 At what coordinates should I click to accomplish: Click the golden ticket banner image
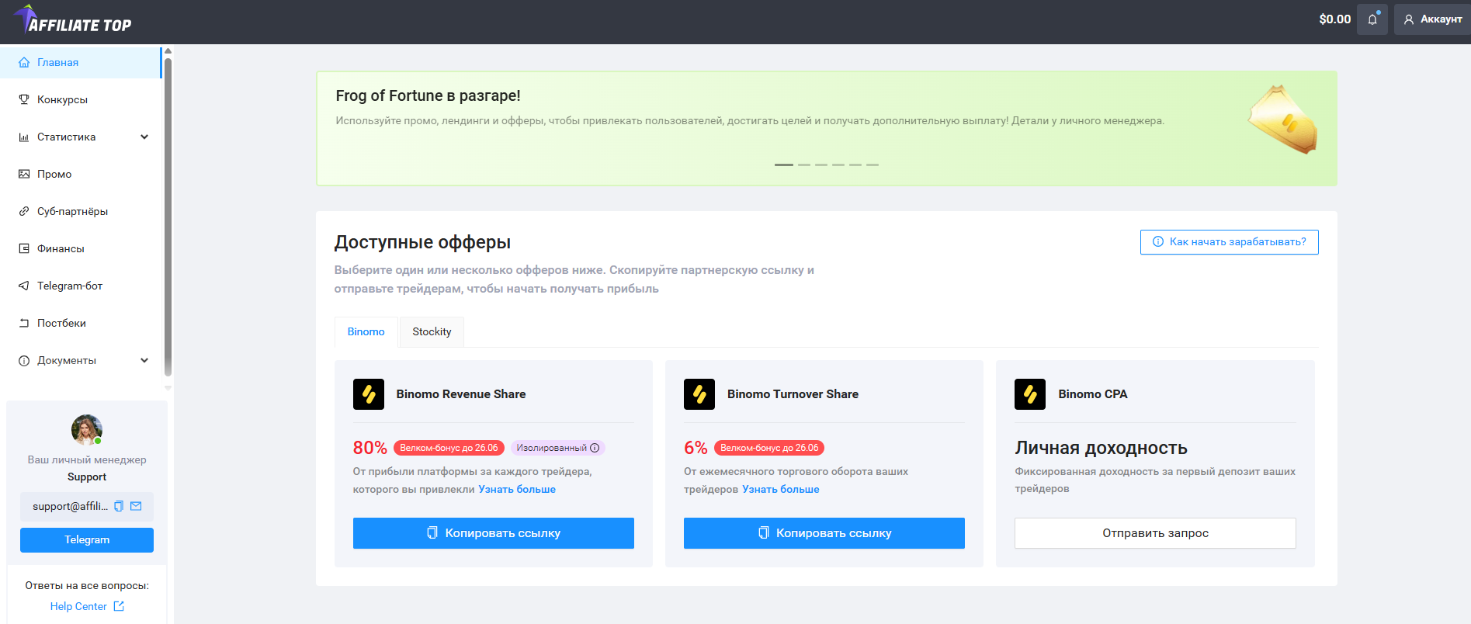coord(1282,120)
